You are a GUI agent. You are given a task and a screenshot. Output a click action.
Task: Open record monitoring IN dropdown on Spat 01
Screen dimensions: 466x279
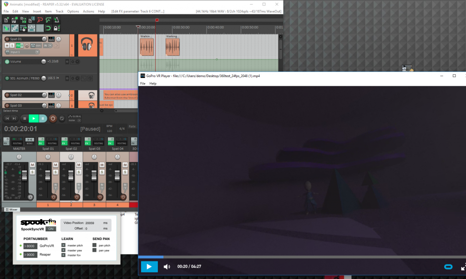click(47, 46)
